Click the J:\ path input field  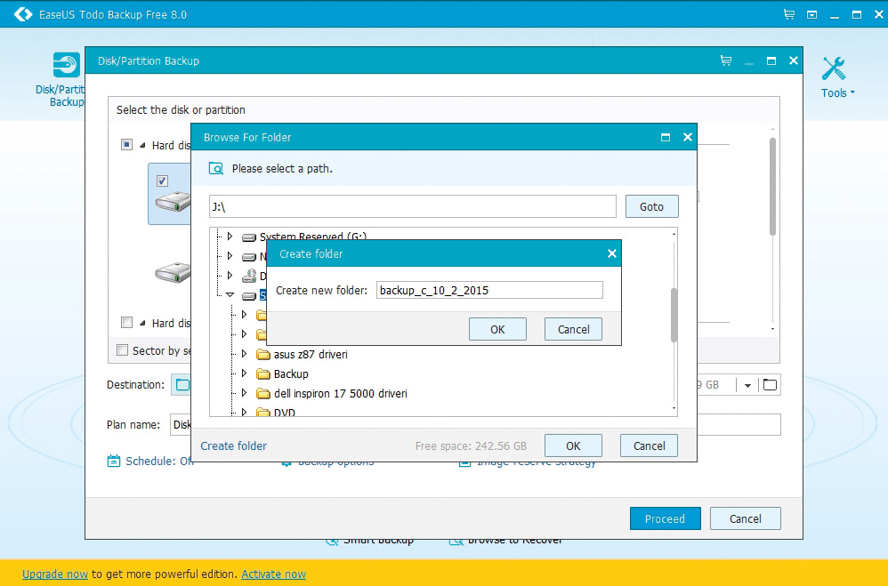(412, 206)
